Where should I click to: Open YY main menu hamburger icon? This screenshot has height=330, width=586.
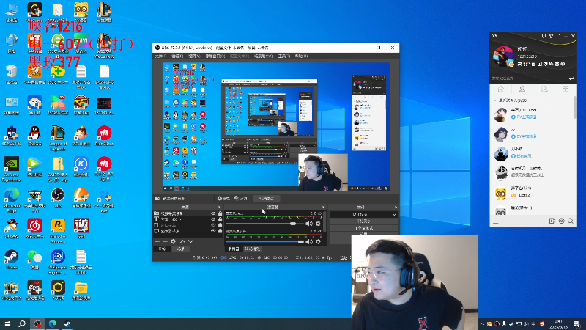[496, 221]
